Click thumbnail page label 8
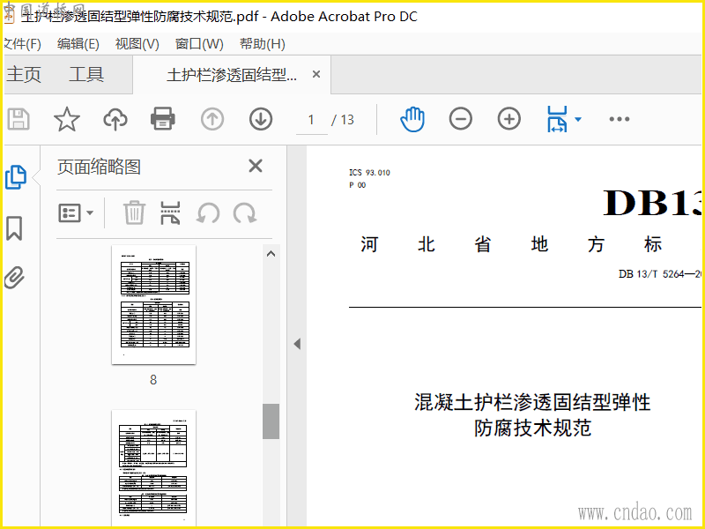This screenshot has height=529, width=705. 153,380
